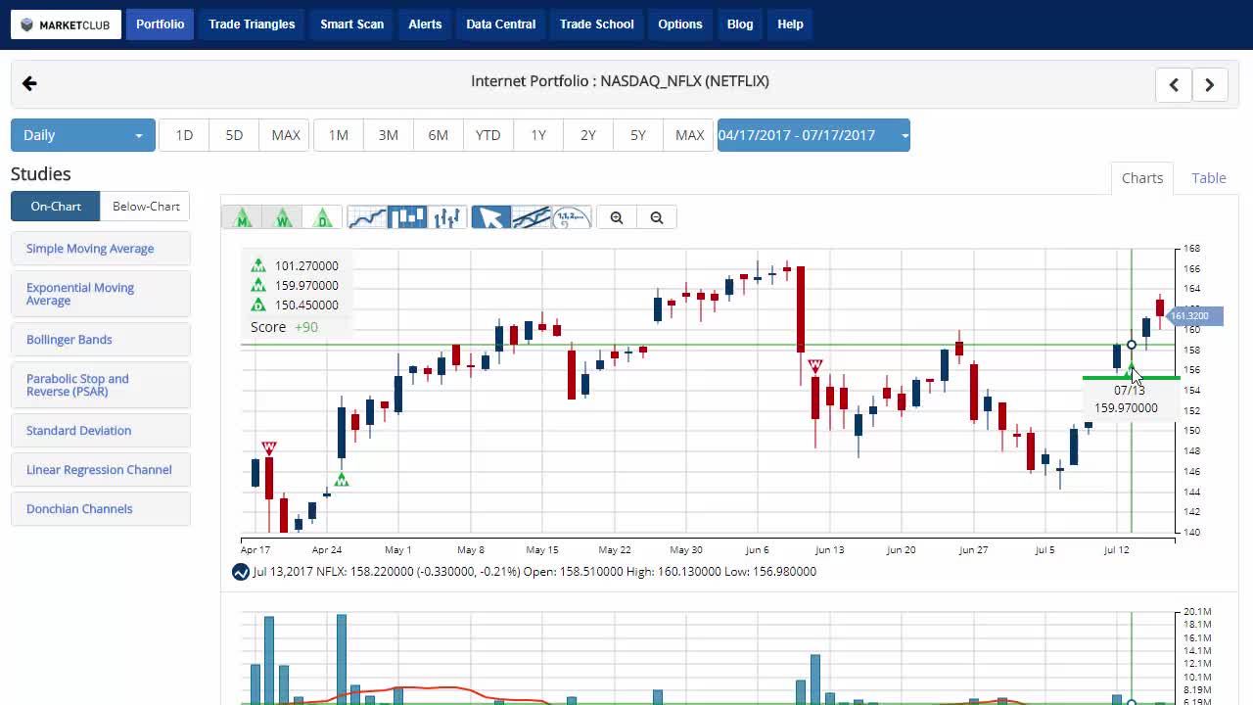Select the MAX button after 5Y
The width and height of the screenshot is (1253, 705).
coord(690,135)
